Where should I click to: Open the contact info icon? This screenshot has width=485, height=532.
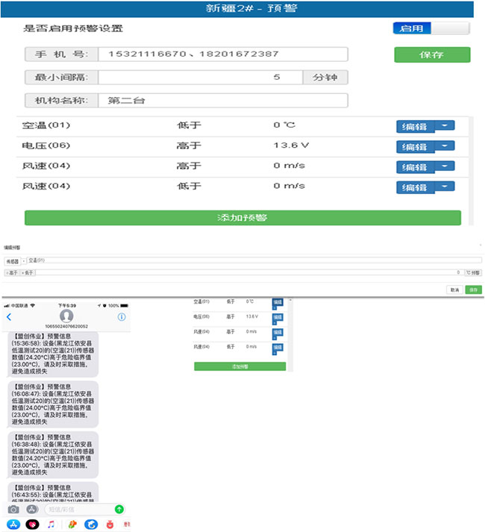tap(122, 317)
